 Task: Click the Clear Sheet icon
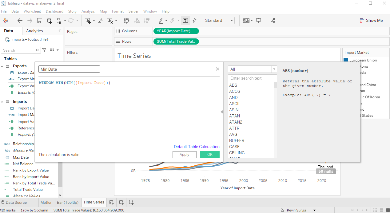coord(110,21)
